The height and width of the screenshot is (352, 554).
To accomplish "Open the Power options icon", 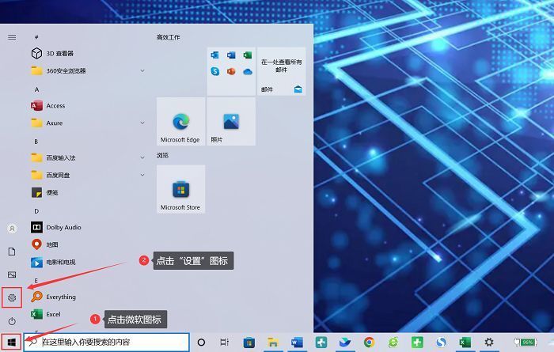I will click(x=12, y=321).
